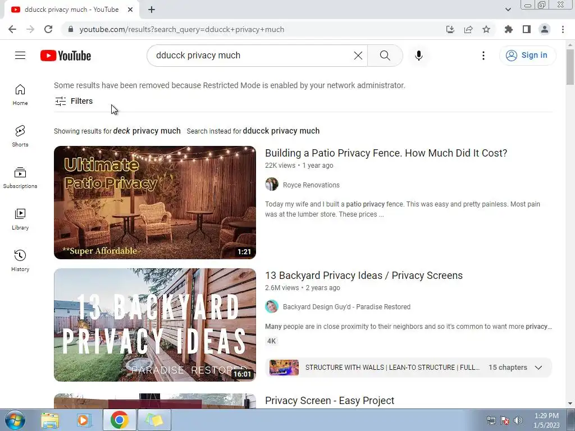Clear the search box with X
Screen dimensions: 575x431
click(x=358, y=56)
